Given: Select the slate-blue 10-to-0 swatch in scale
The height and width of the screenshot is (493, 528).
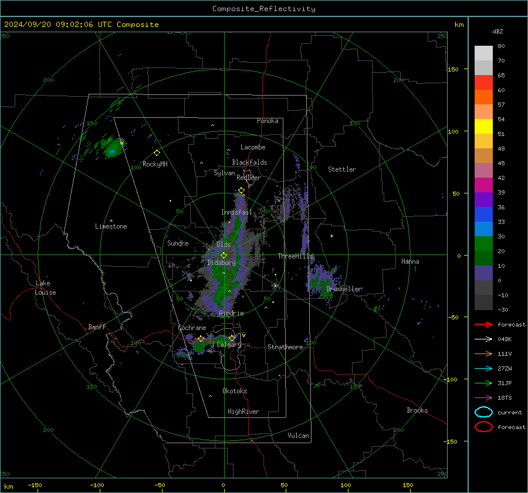Looking at the screenshot, I should tap(483, 273).
